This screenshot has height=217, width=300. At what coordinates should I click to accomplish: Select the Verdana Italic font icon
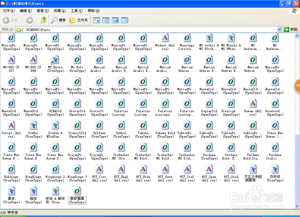pyautogui.click(x=275, y=147)
